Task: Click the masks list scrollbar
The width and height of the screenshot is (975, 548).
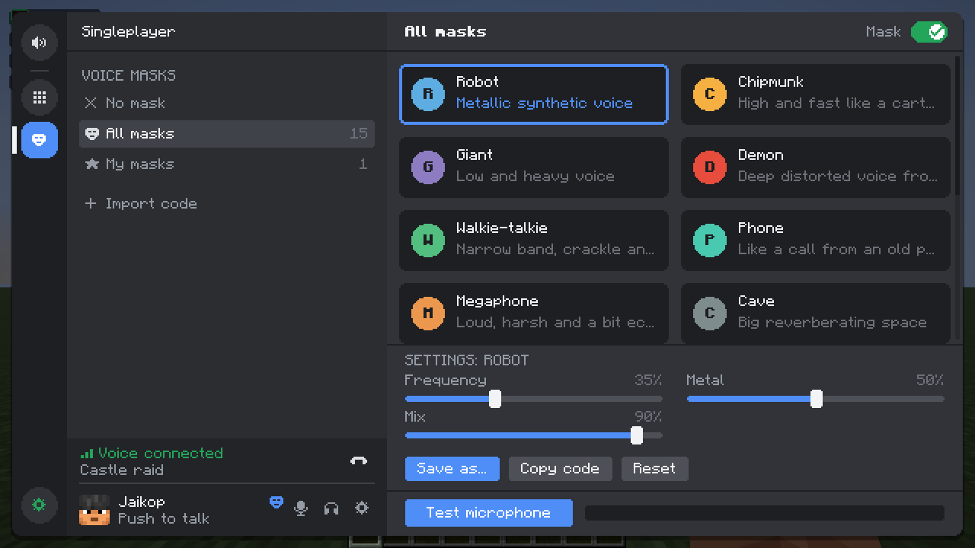Action: [x=958, y=125]
